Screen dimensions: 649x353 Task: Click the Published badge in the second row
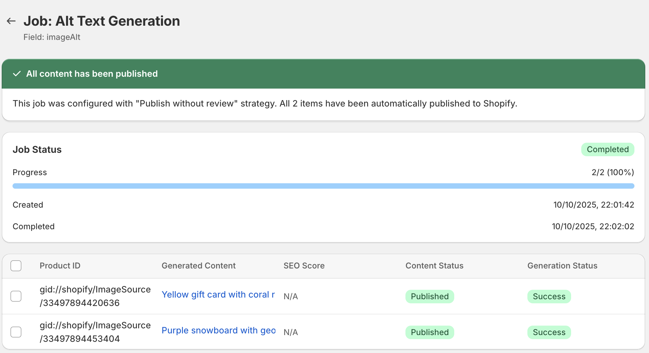point(430,332)
